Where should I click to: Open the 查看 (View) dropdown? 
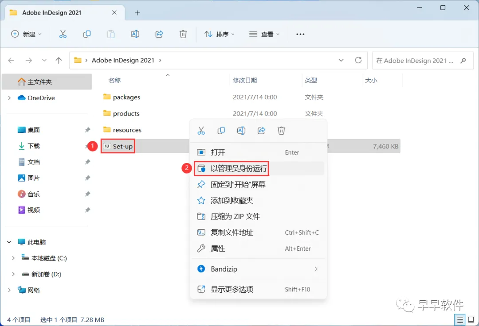point(264,34)
